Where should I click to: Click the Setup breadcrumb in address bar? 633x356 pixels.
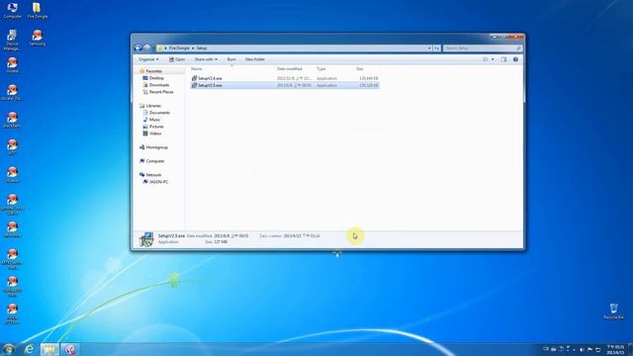coord(202,48)
